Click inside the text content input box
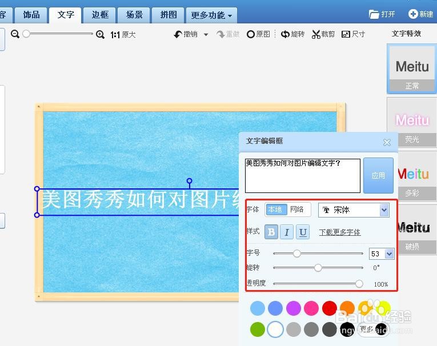Viewport: 437px width, 346px height. (x=303, y=176)
